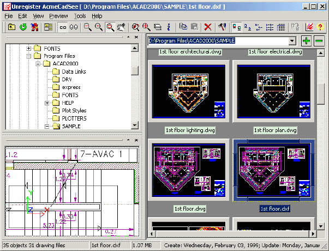
Task: Collapse the ACAD2000 folder node
Action: 38,64
